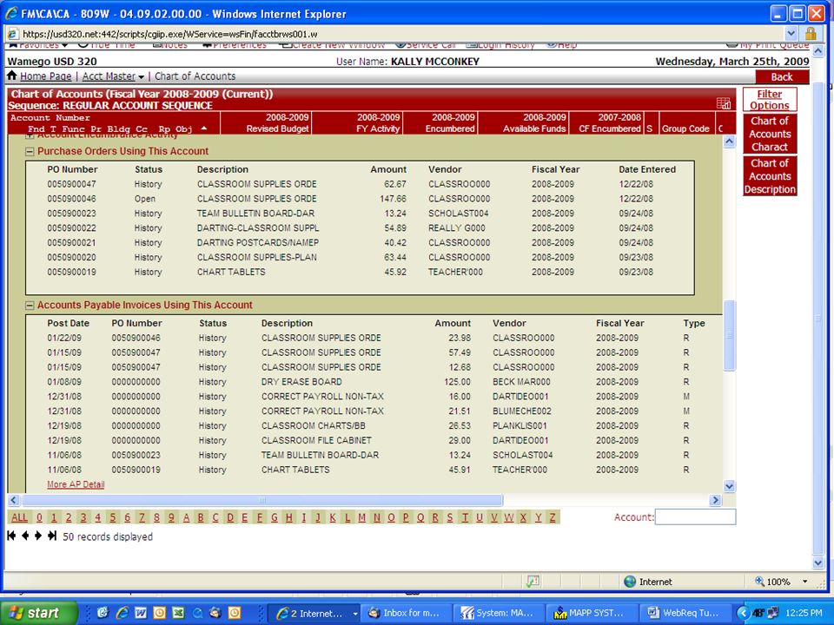Screen dimensions: 834x625
Task: Click horizontal scrollbar right arrow
Action: [715, 500]
